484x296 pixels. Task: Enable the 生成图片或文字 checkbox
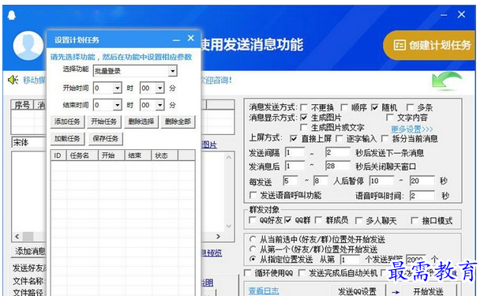coord(304,127)
